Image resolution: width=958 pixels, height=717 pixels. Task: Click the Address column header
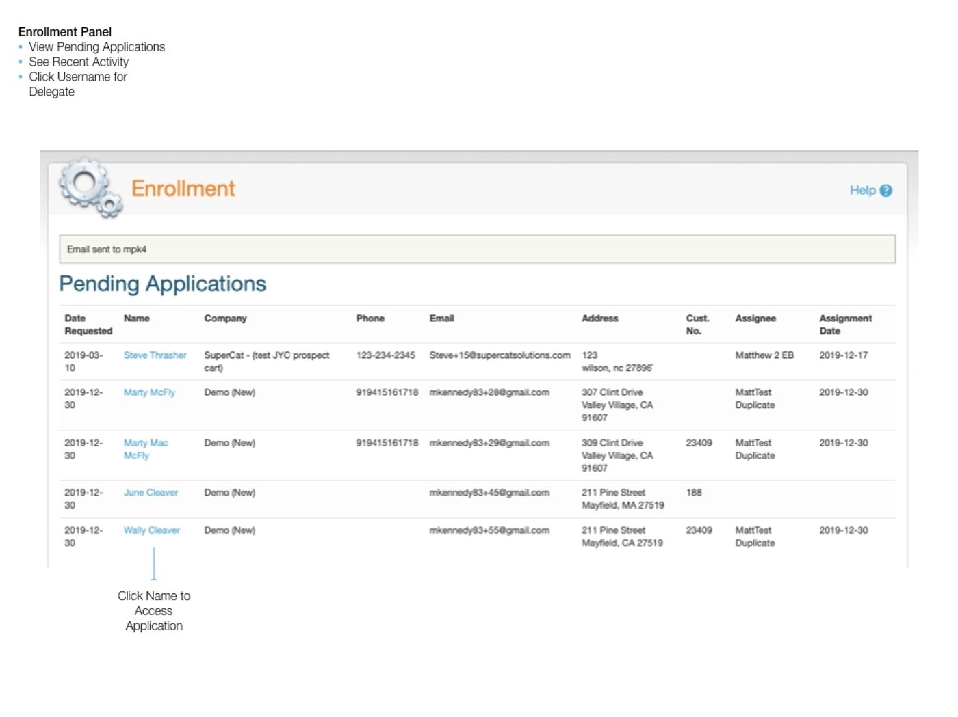coord(599,319)
